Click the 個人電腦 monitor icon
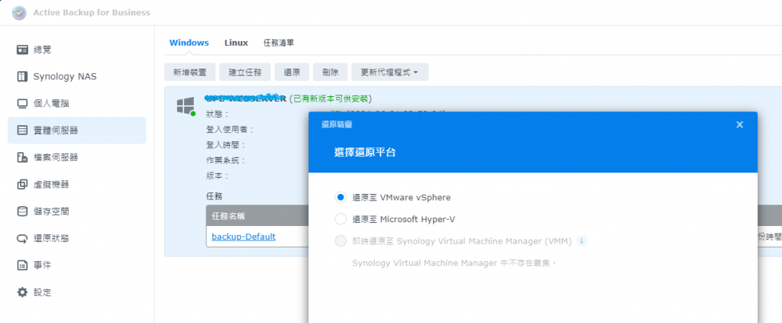Viewport: 782px width, 323px height. tap(22, 104)
